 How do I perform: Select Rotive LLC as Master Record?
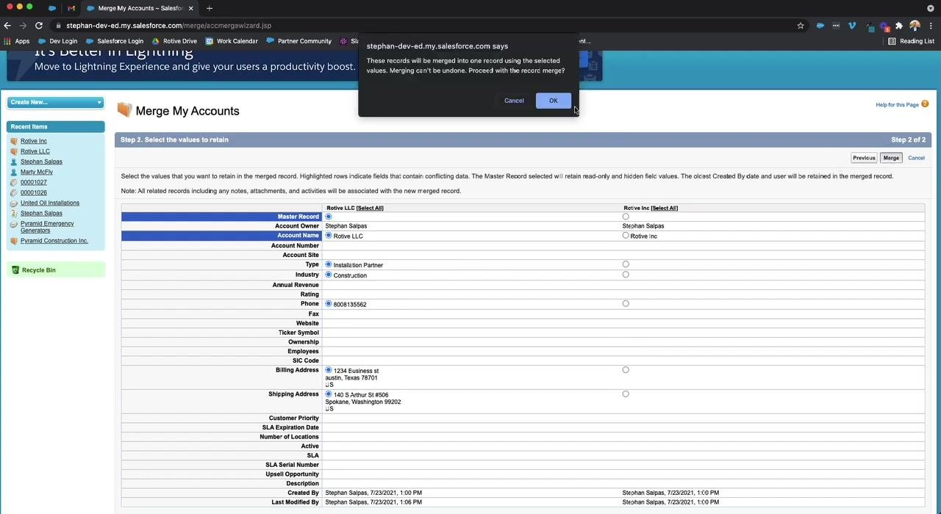pyautogui.click(x=329, y=217)
